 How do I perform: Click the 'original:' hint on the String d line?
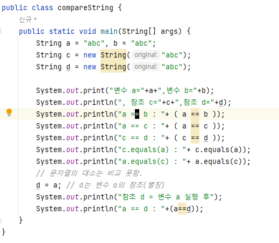[146, 67]
